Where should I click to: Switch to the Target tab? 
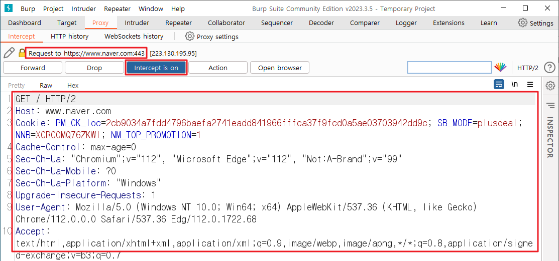[x=67, y=23]
